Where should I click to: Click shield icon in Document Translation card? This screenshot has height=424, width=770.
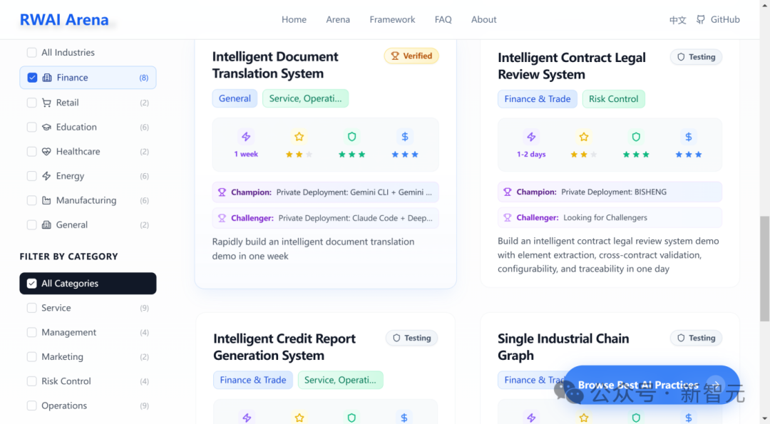[x=351, y=136]
